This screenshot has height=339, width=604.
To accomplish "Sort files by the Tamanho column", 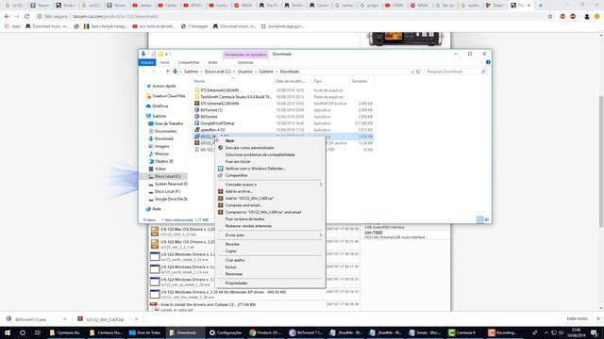I will [x=359, y=82].
